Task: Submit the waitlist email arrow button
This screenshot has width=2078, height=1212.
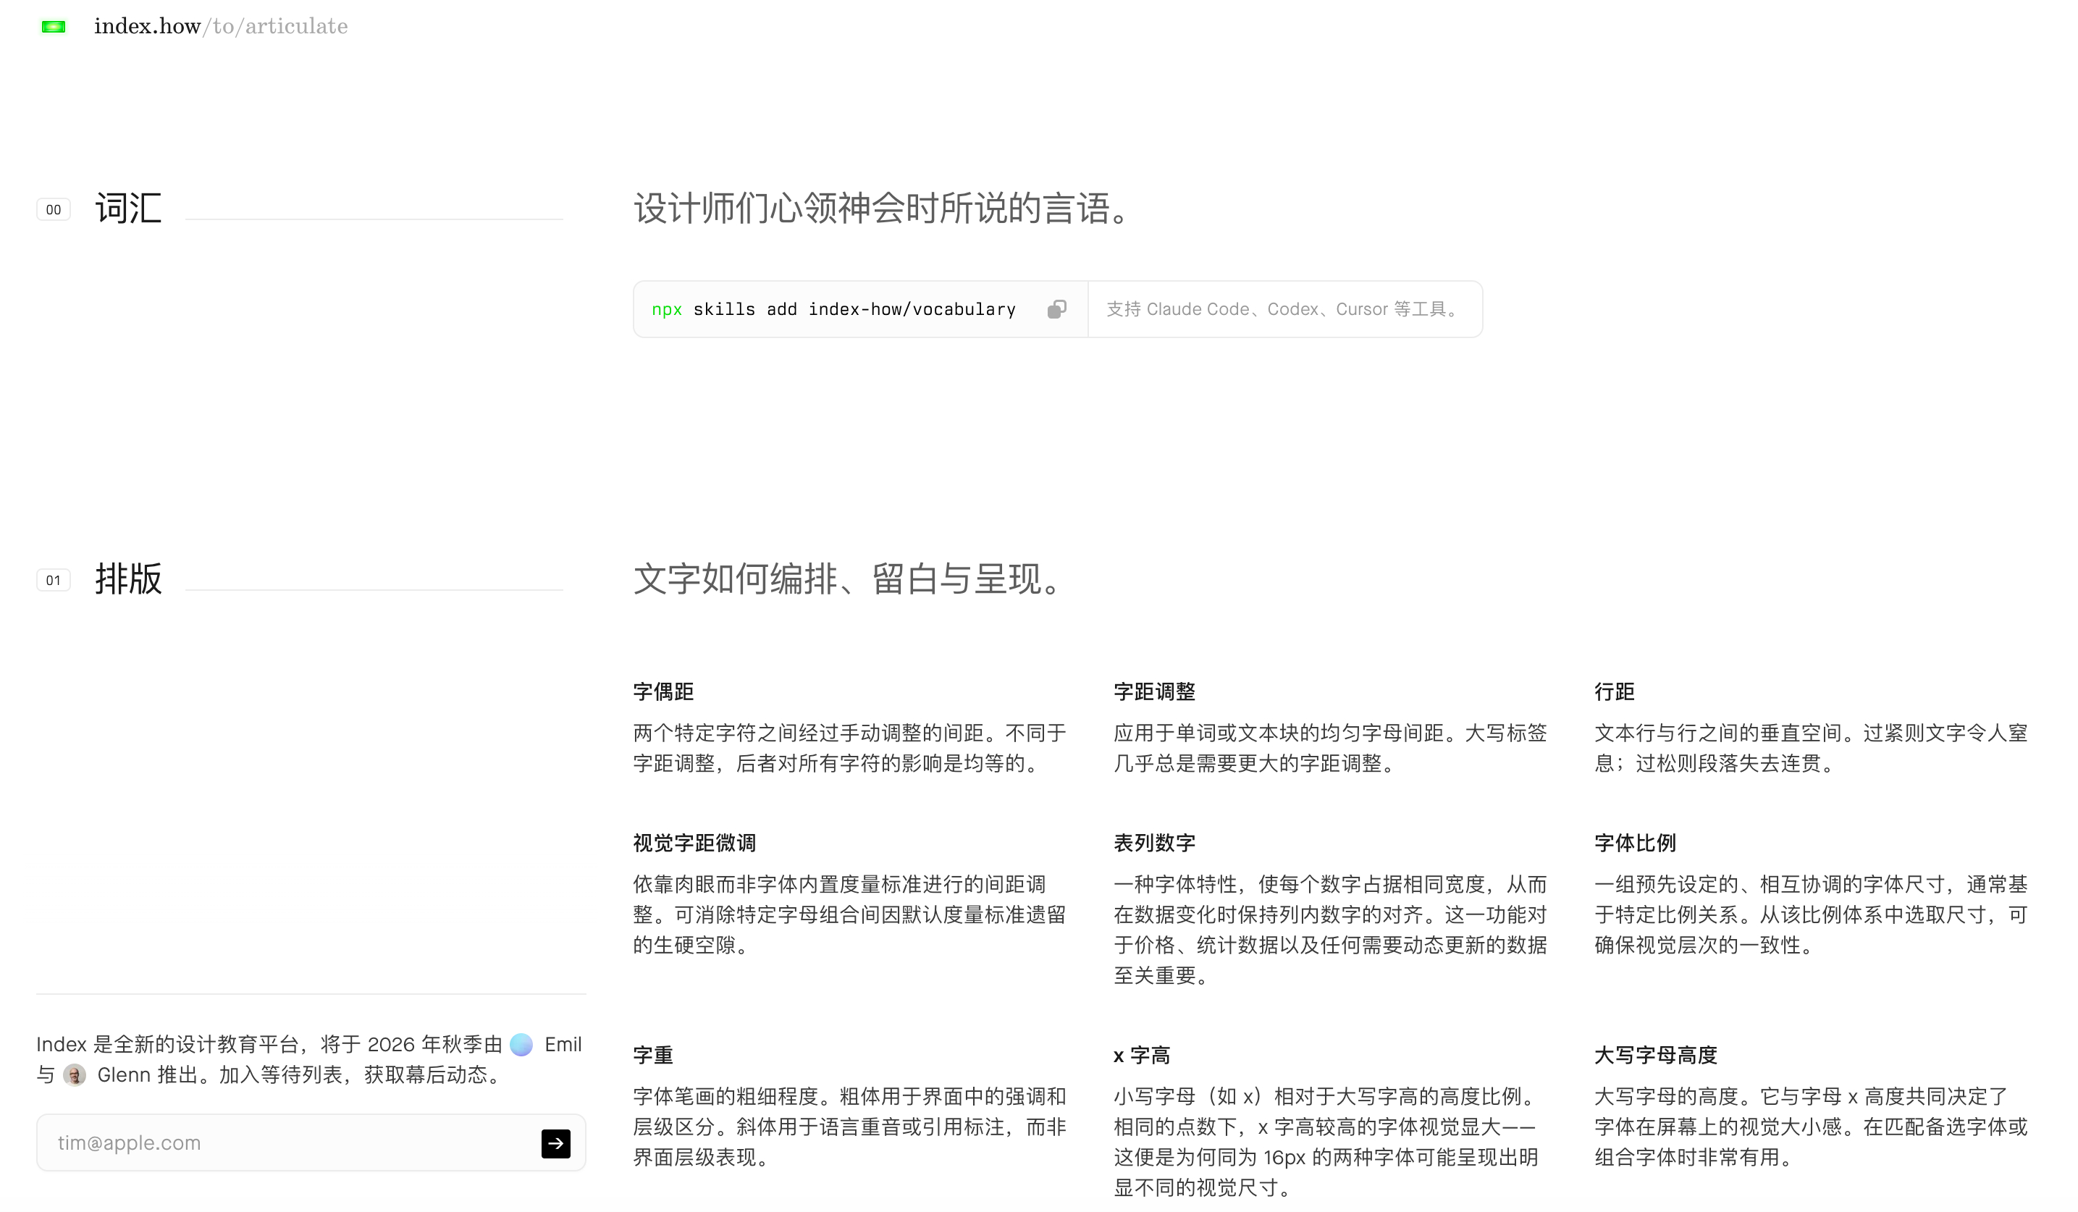Action: [556, 1142]
